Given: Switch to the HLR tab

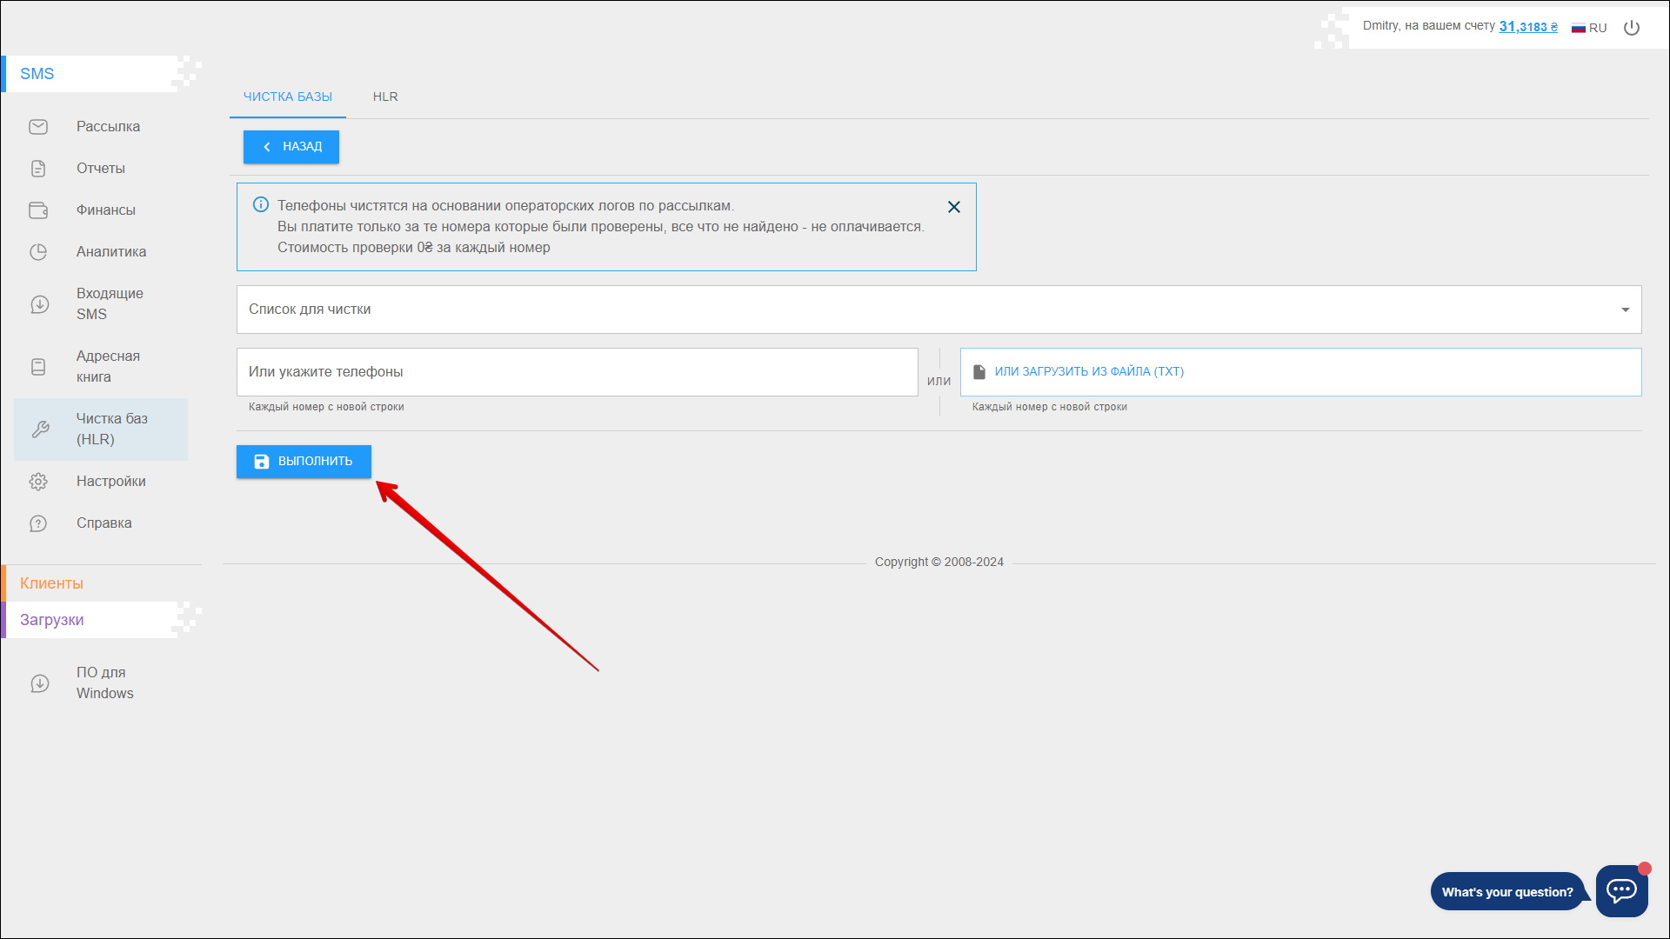Looking at the screenshot, I should pos(385,97).
